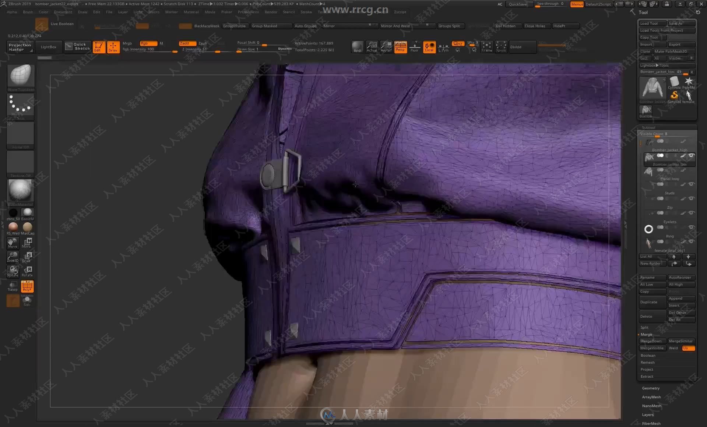Toggle Transp transparency icon
707x427 pixels.
[x=13, y=286]
